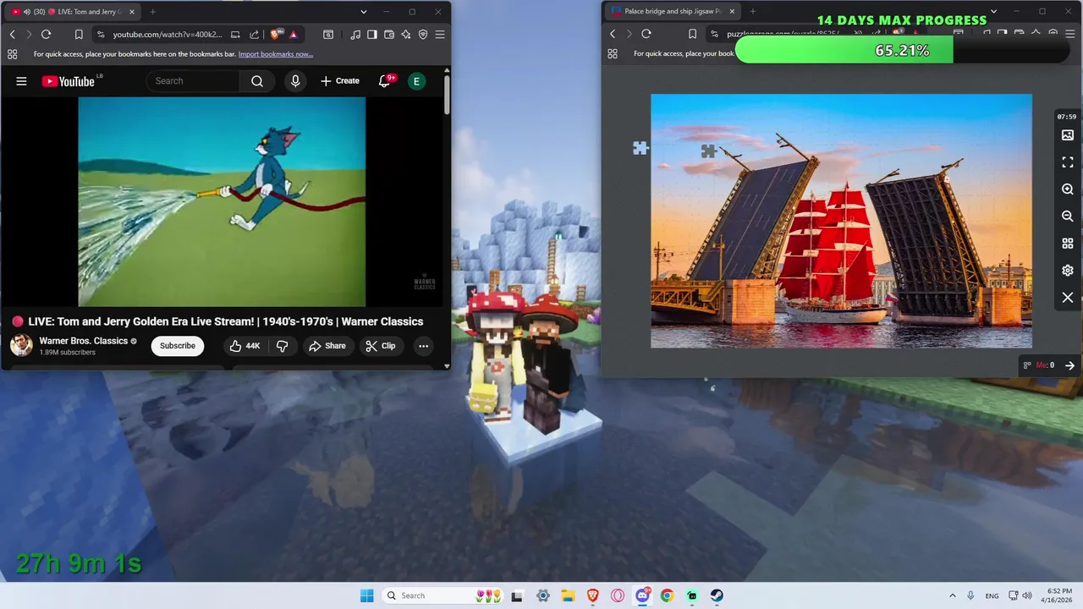Open Discord from the taskbar
Image resolution: width=1083 pixels, height=609 pixels.
tap(643, 595)
